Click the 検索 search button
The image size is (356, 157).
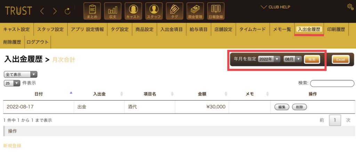click(312, 59)
